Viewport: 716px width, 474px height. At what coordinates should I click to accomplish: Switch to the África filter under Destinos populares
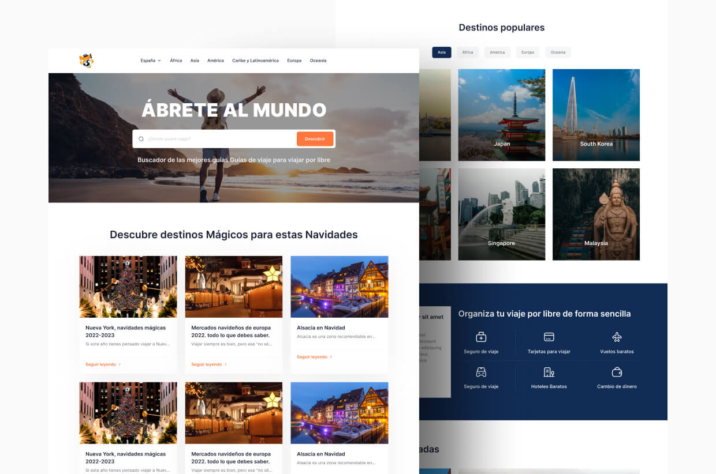pos(468,52)
